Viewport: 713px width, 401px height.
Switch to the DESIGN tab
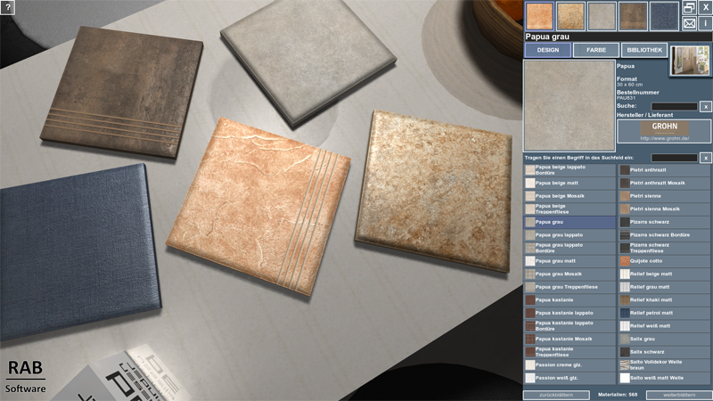(548, 50)
